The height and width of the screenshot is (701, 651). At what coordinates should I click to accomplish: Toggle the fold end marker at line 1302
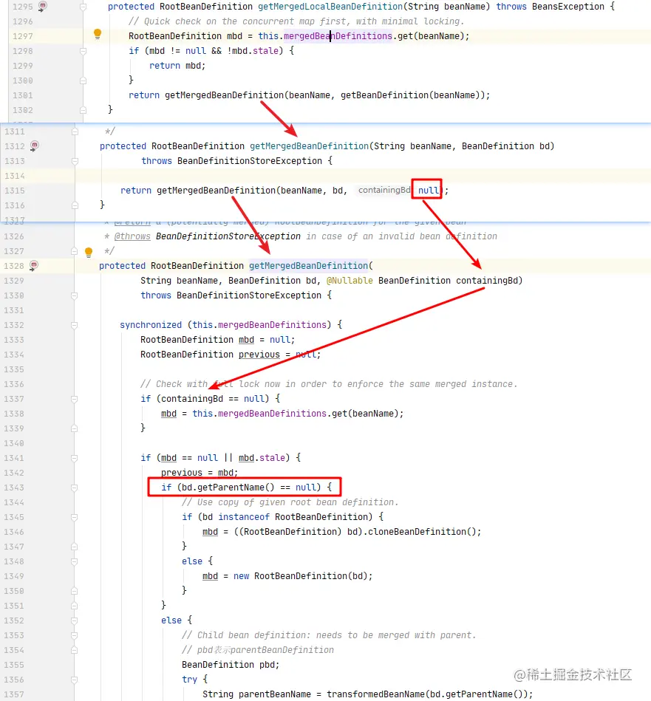pyautogui.click(x=83, y=110)
